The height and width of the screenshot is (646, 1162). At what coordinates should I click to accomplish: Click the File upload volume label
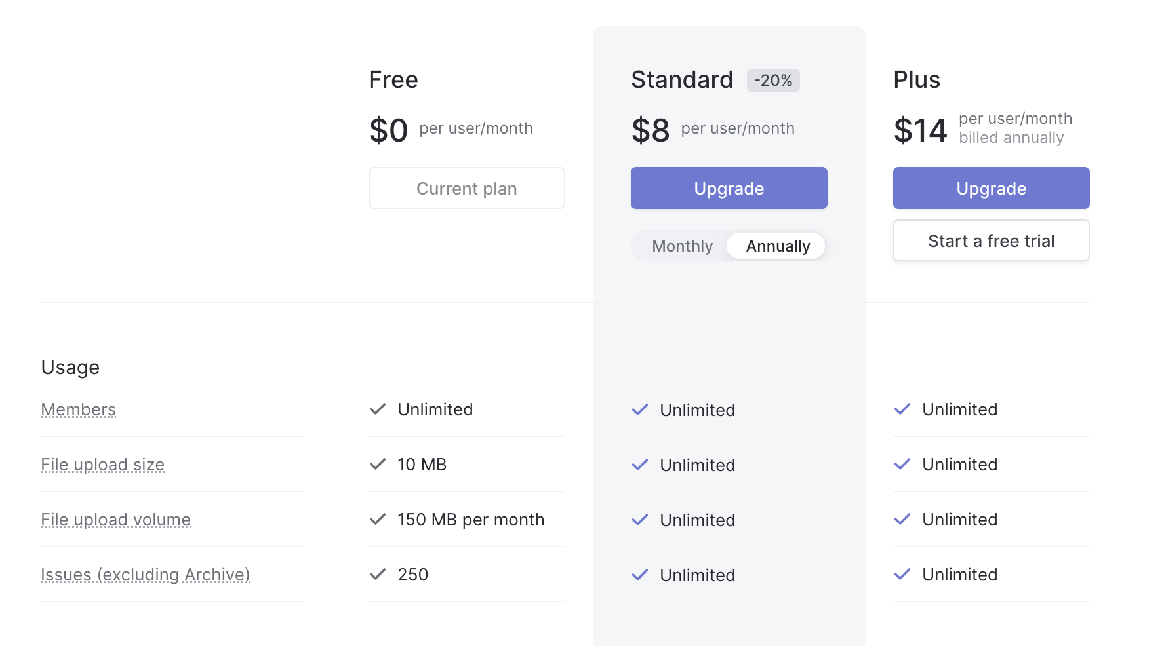(x=116, y=520)
